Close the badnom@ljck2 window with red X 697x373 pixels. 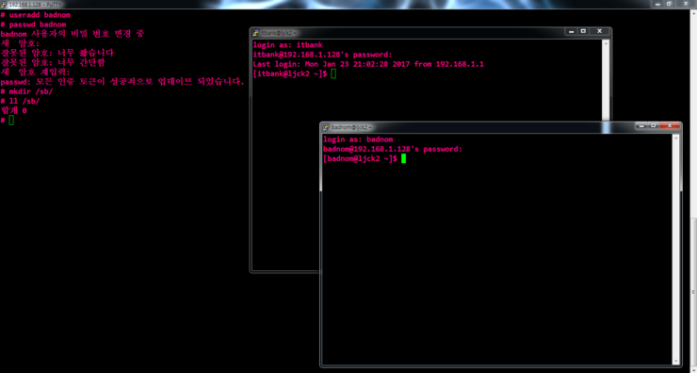pyautogui.click(x=670, y=126)
